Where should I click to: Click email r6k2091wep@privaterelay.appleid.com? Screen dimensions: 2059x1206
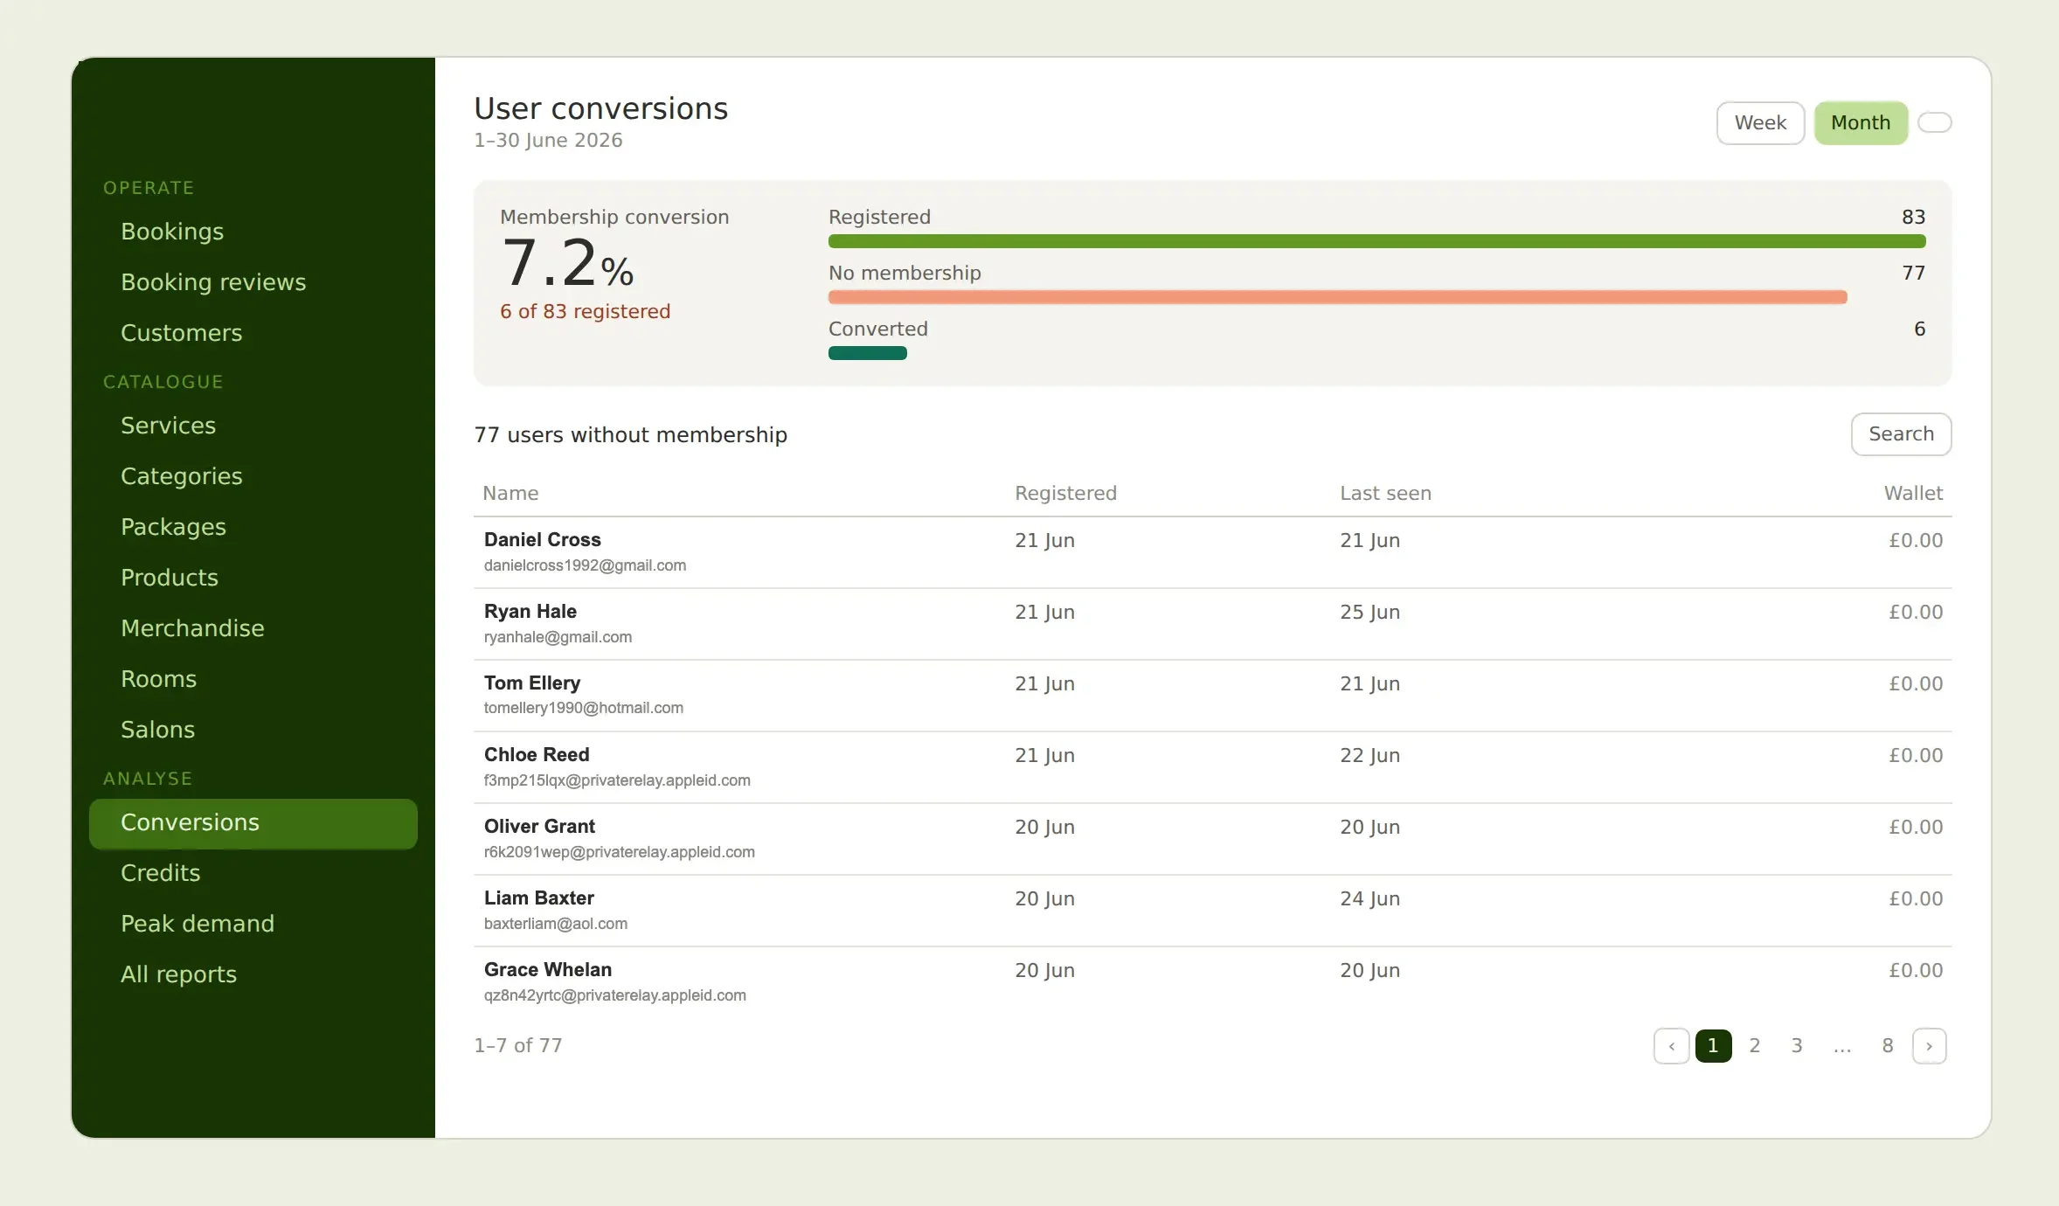620,852
